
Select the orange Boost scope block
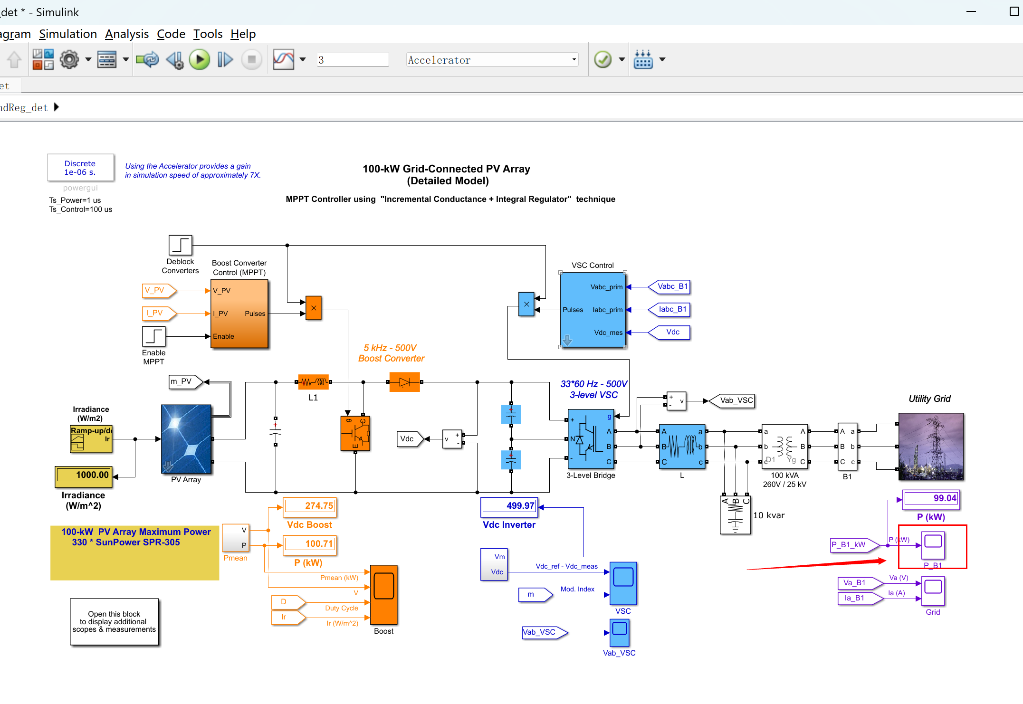[x=383, y=595]
